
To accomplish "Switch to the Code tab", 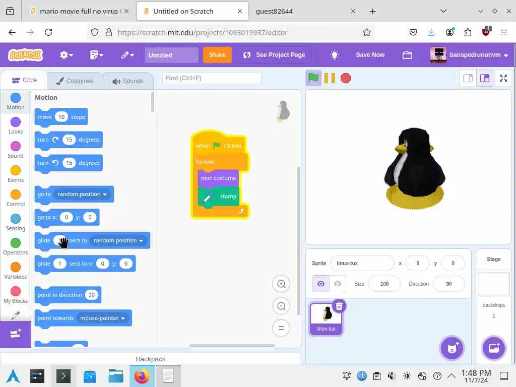I will (x=24, y=80).
